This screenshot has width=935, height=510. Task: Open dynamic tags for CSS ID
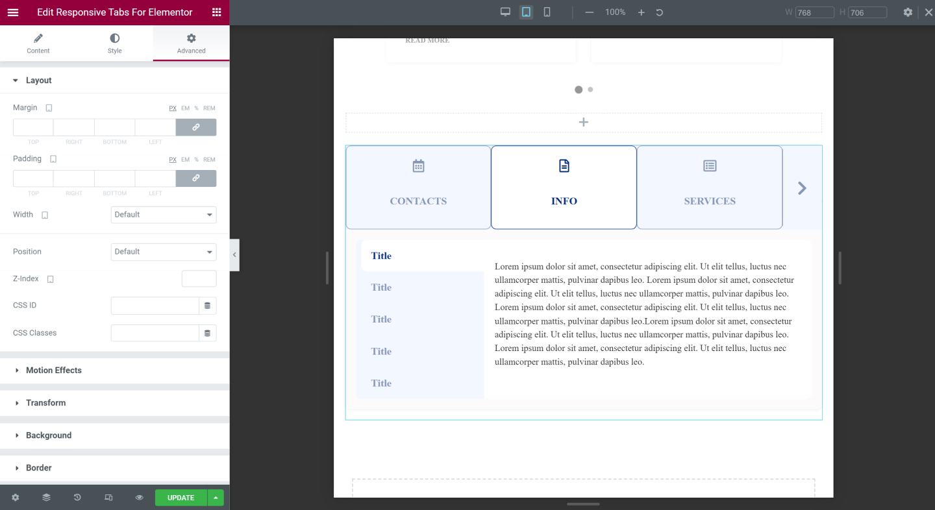(x=208, y=306)
